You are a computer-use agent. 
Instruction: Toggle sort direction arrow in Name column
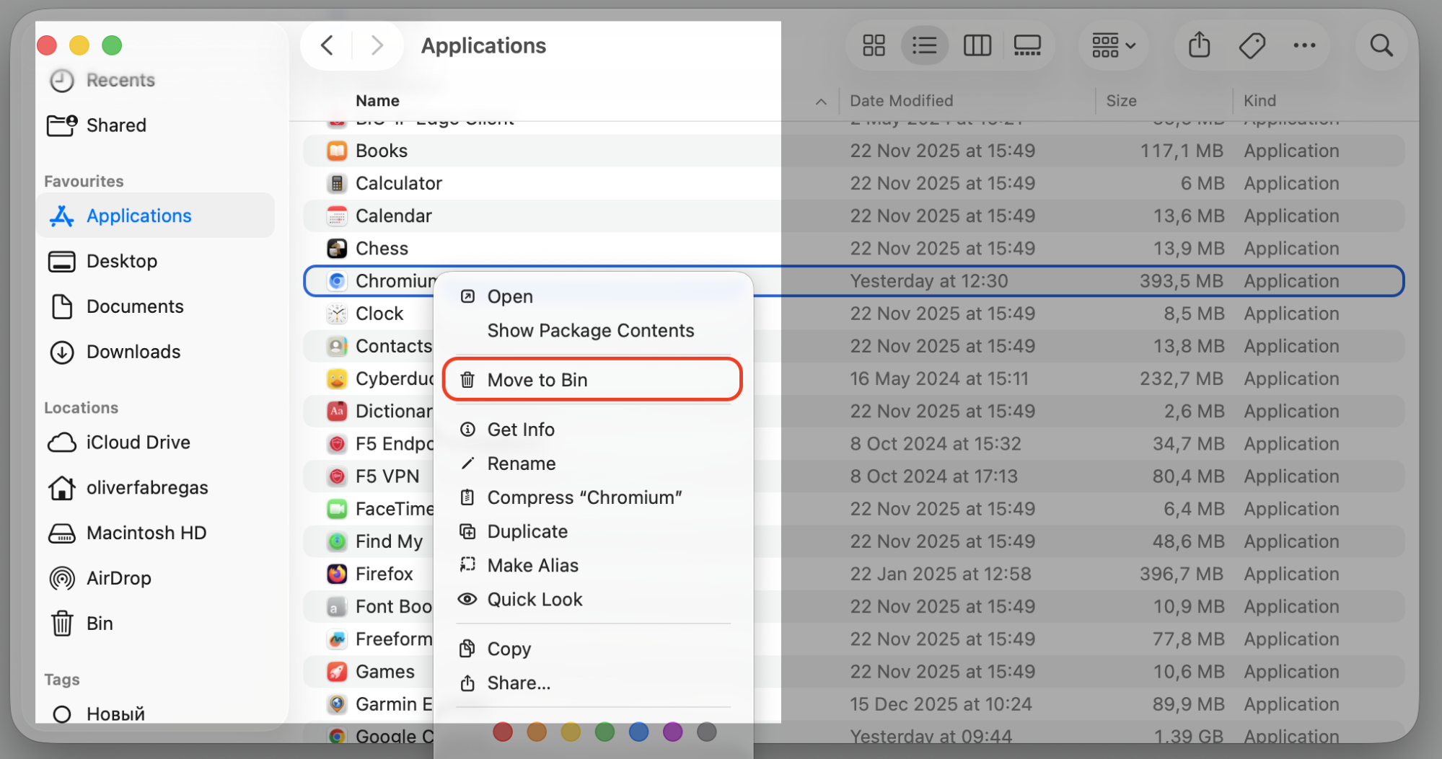[821, 102]
